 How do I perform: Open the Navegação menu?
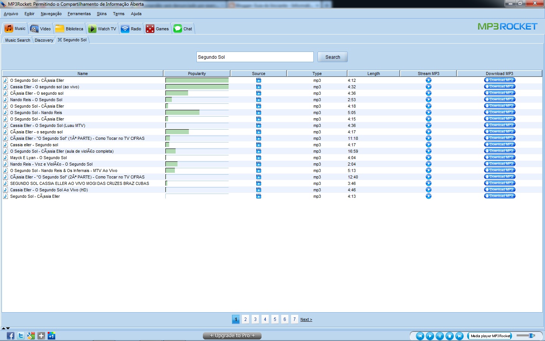[x=51, y=14]
